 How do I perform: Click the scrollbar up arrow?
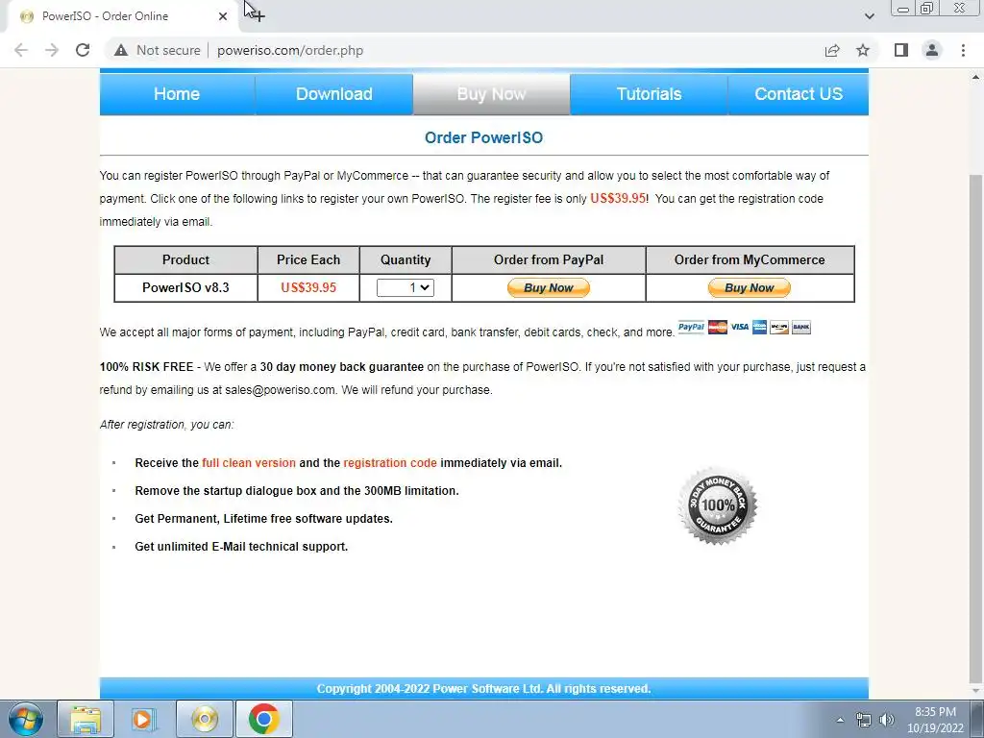tap(975, 77)
